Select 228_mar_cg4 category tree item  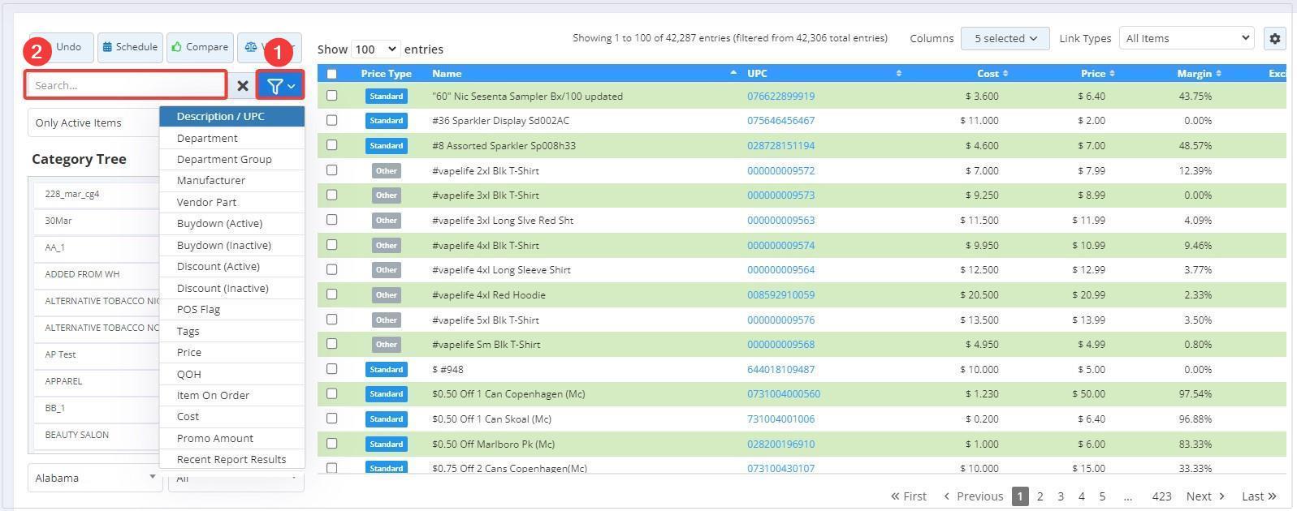(96, 194)
